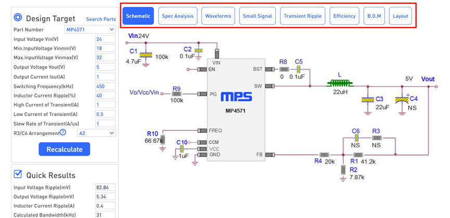The height and width of the screenshot is (218, 450).
Task: Follow the Search Parts link
Action: [101, 19]
